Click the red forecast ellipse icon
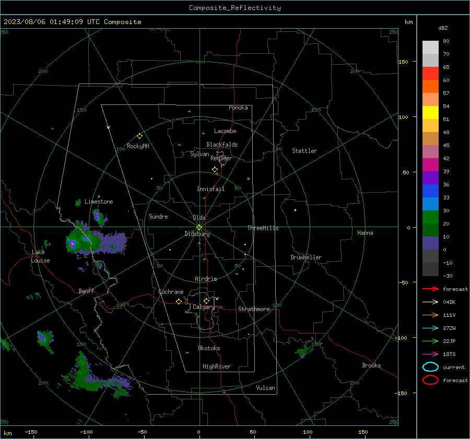Viewport: 470px width, 439px height. point(430,380)
